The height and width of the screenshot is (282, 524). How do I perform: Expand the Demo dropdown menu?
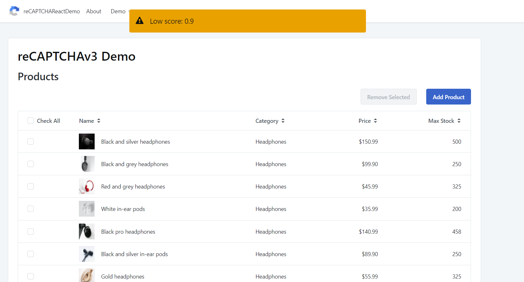pos(119,11)
